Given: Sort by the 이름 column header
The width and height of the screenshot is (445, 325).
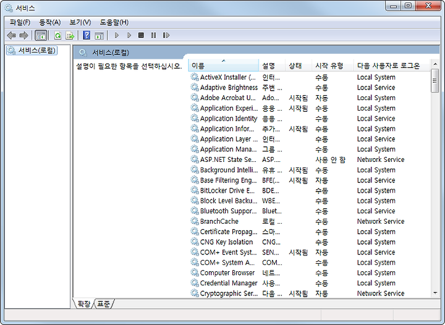Looking at the screenshot, I should [224, 65].
